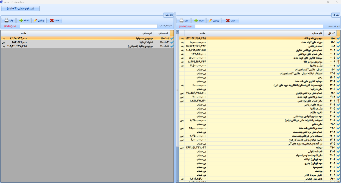Focus the general ledger account search field
This screenshot has width=341, height=183.
[259, 26]
